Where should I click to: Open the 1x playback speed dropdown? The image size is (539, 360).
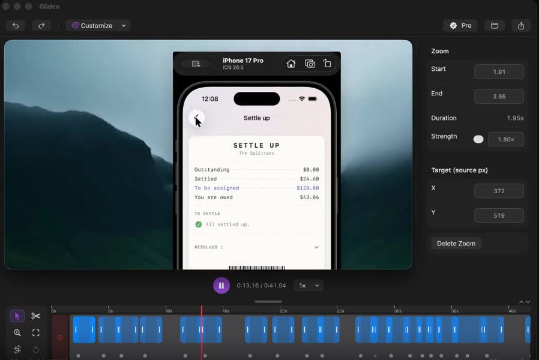pos(309,286)
